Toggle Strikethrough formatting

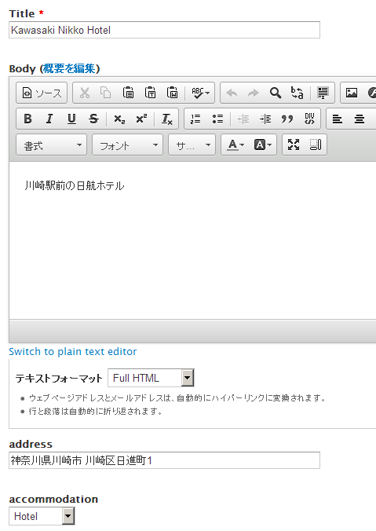point(93,119)
